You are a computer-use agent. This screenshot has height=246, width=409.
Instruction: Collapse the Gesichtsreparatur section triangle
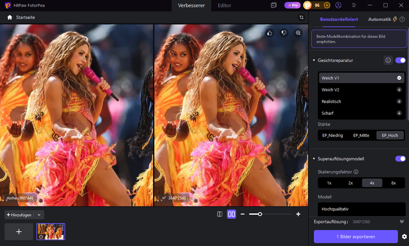pyautogui.click(x=314, y=60)
